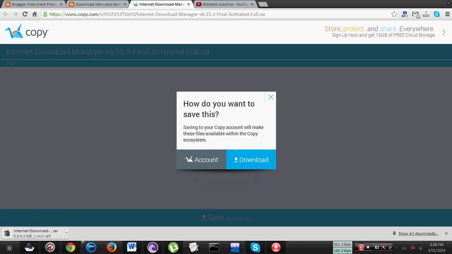
Task: Open the Chrome menu hamburger icon
Action: 447,14
